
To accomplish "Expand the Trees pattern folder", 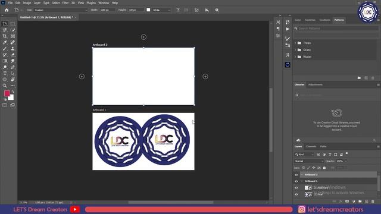I will pos(295,43).
